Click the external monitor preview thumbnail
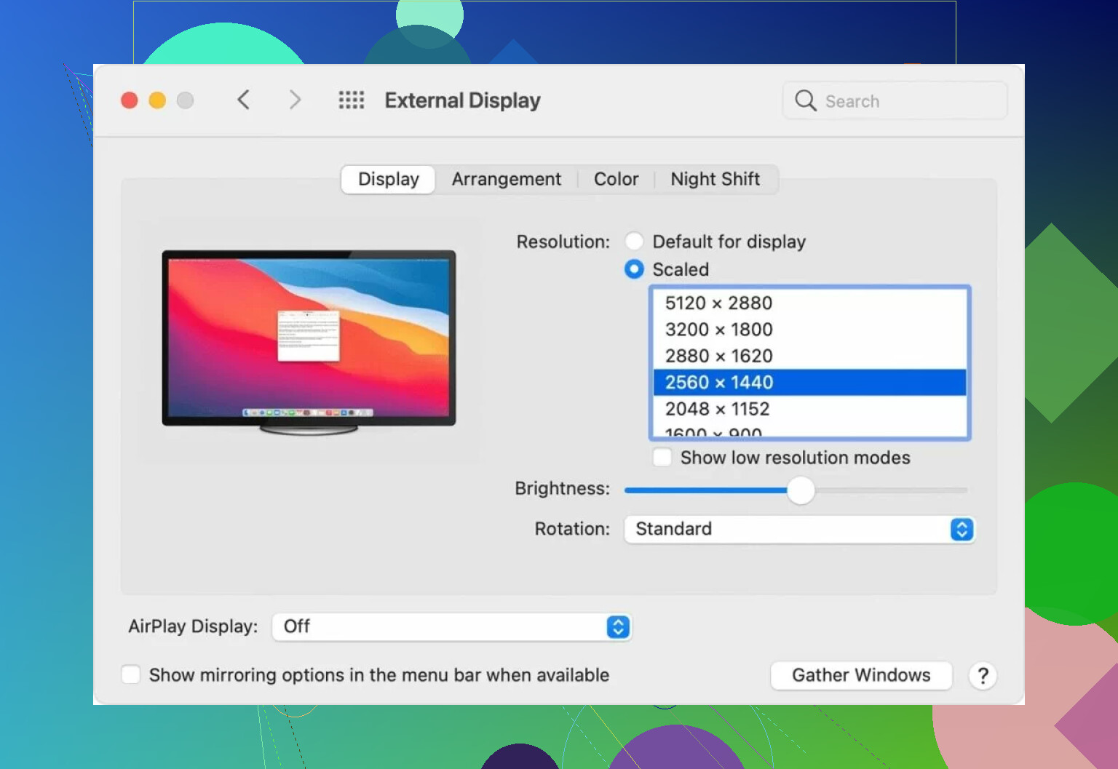 tap(309, 340)
